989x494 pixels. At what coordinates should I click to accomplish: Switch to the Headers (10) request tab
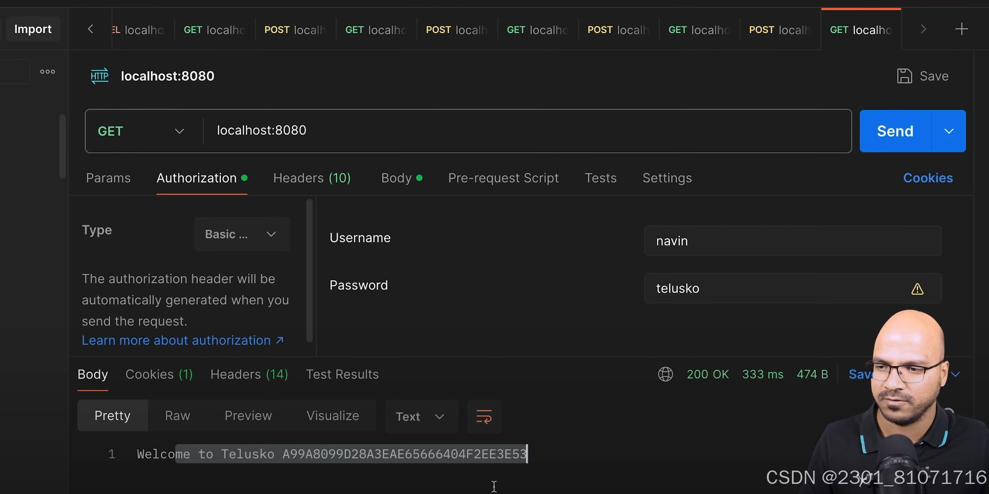coord(311,178)
